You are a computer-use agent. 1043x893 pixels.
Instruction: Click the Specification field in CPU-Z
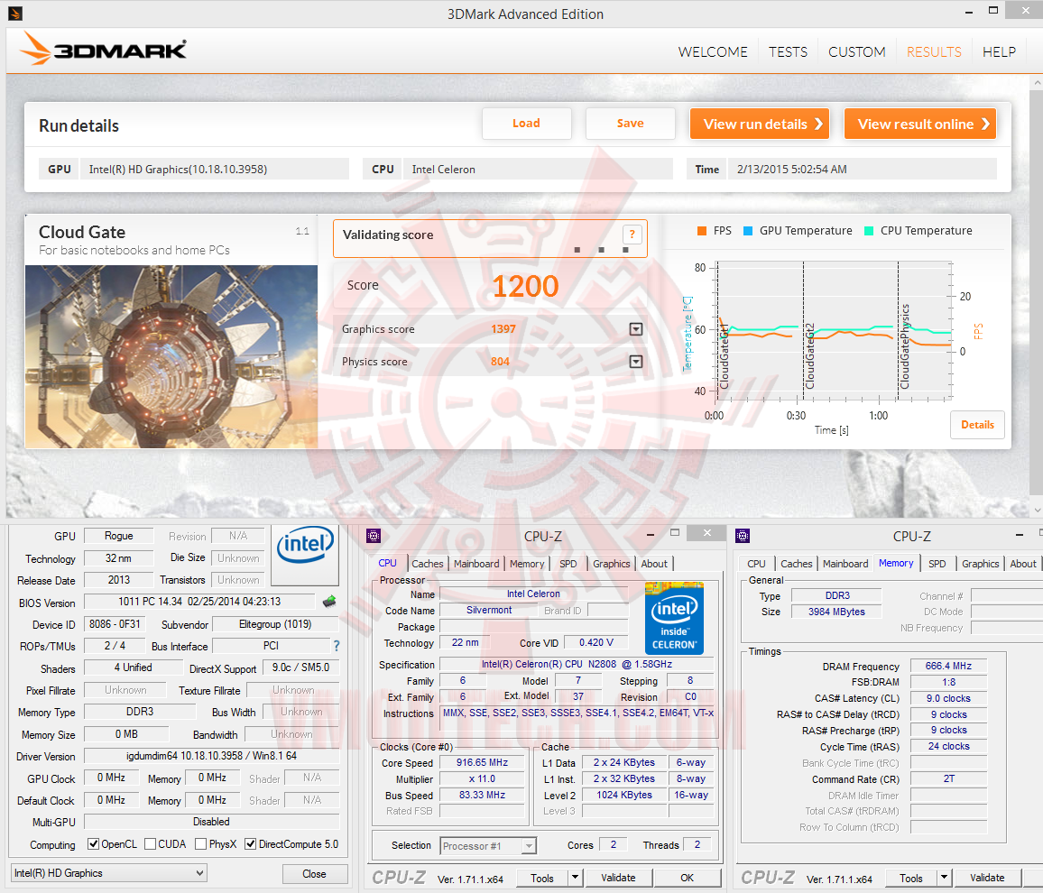tap(577, 664)
